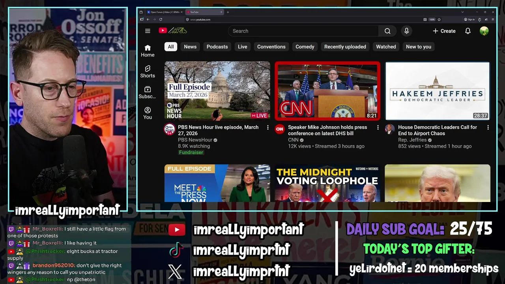505x284 pixels.
Task: Open Shorts in sidebar
Action: [x=148, y=72]
